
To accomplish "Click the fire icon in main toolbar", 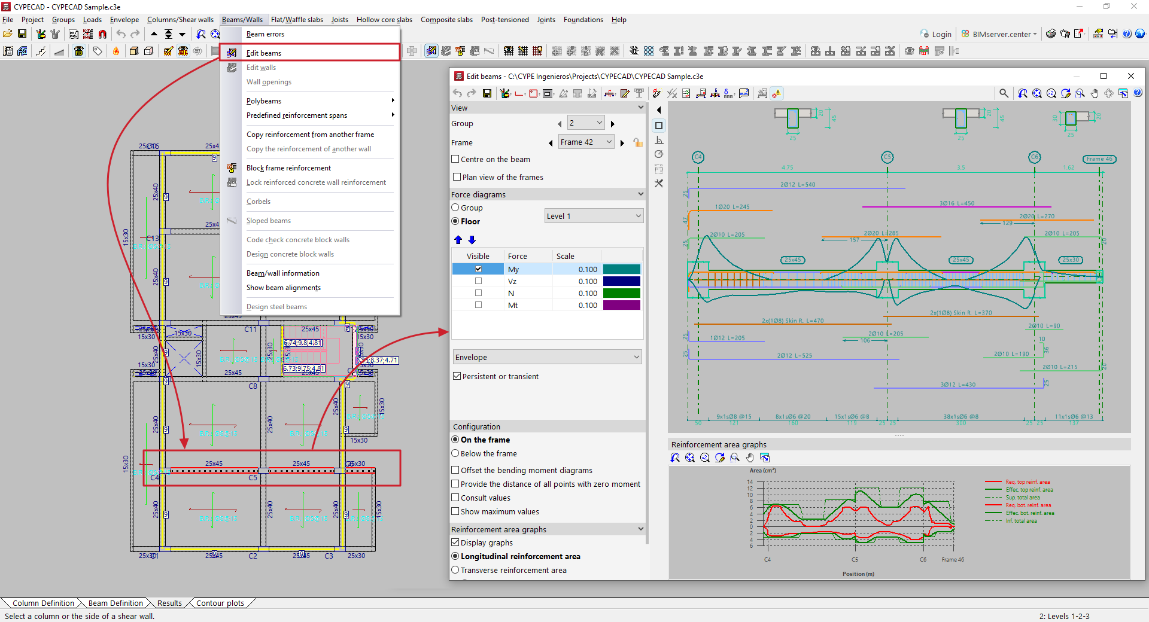I will pos(116,51).
